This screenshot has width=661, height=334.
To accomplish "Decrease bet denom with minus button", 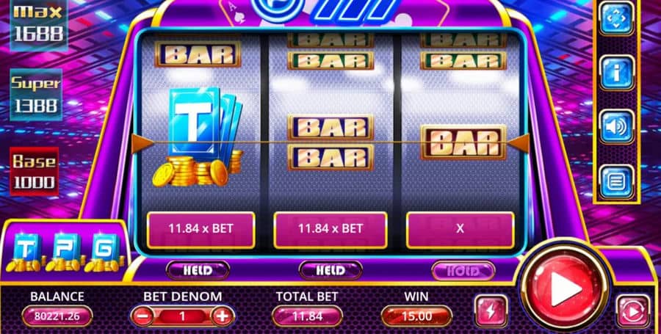I will [x=142, y=316].
